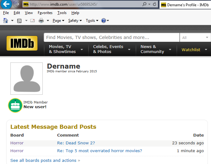The image size is (211, 164).
Task: Click the browser Forward arrow button
Action: (17, 4)
